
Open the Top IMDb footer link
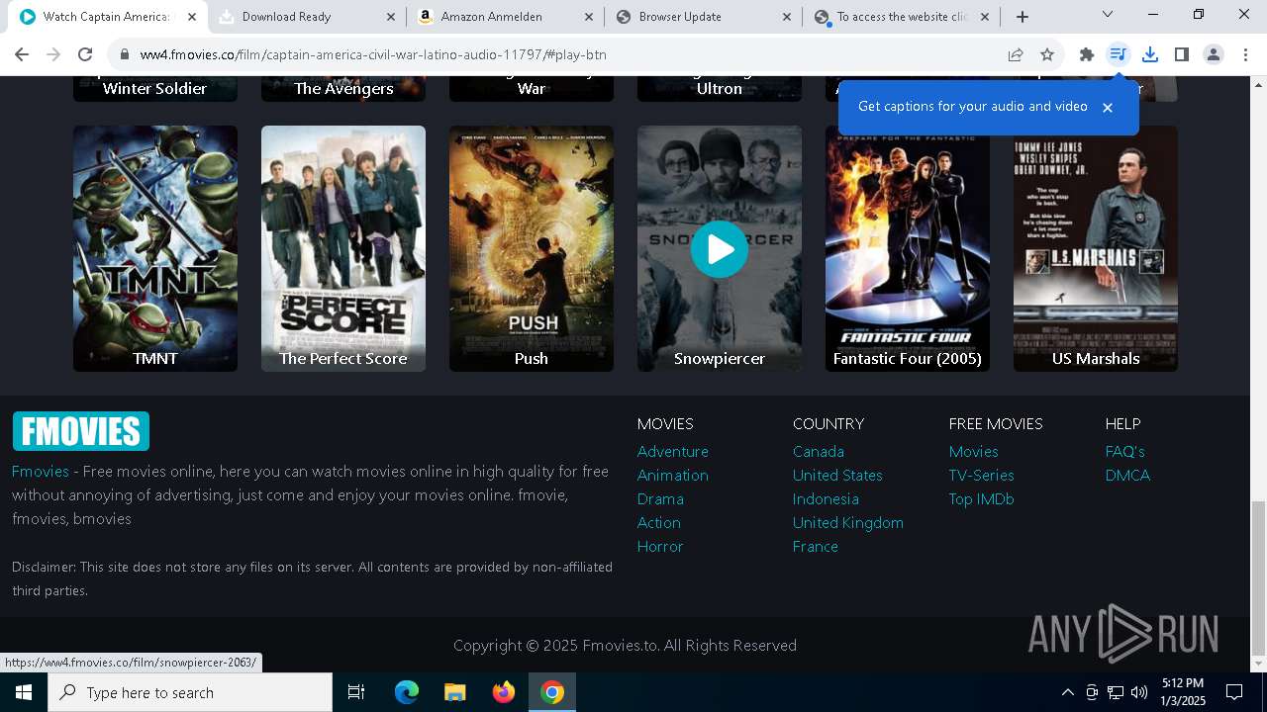[982, 498]
